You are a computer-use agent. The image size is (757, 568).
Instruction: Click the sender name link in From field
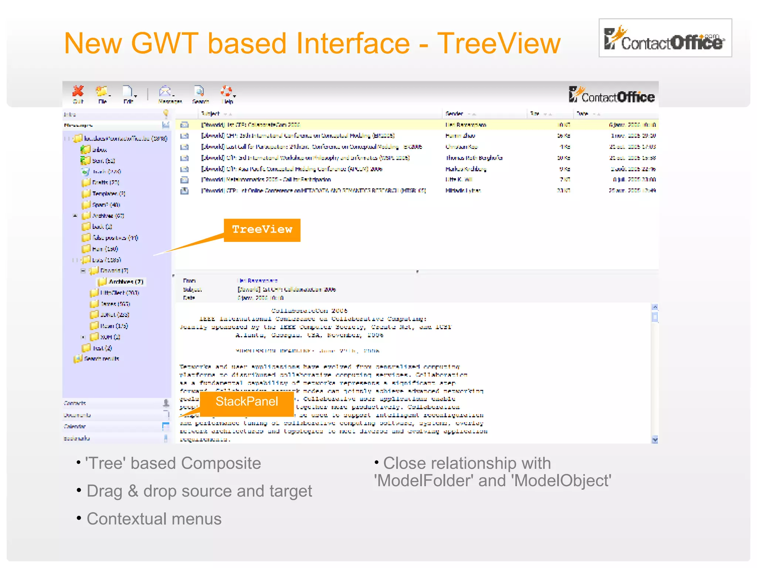[x=257, y=281]
